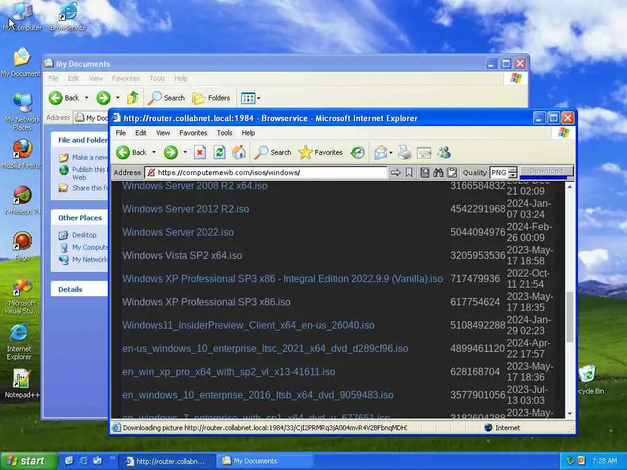Toggle Folders pane in My Documents
627x470 pixels.
(211, 98)
